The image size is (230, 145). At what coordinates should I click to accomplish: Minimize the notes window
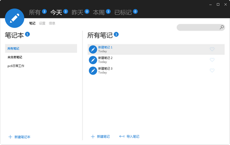point(210,5)
